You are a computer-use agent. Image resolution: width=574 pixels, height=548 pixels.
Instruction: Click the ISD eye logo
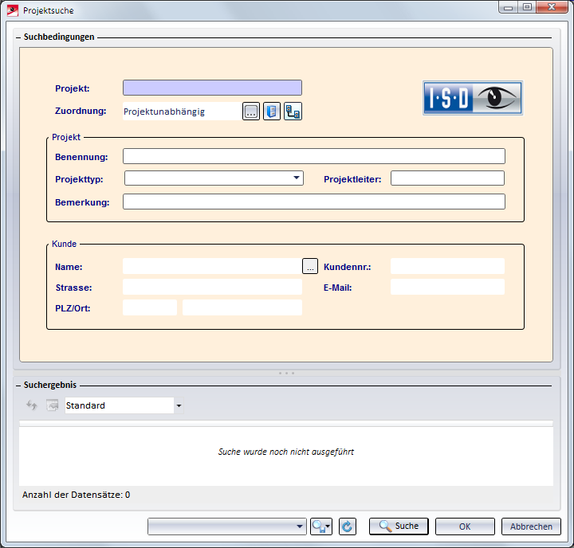click(x=472, y=98)
